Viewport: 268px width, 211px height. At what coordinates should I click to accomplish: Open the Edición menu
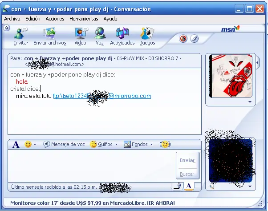pyautogui.click(x=33, y=19)
